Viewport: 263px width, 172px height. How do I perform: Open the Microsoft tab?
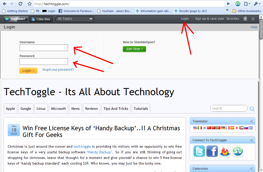click(x=58, y=109)
